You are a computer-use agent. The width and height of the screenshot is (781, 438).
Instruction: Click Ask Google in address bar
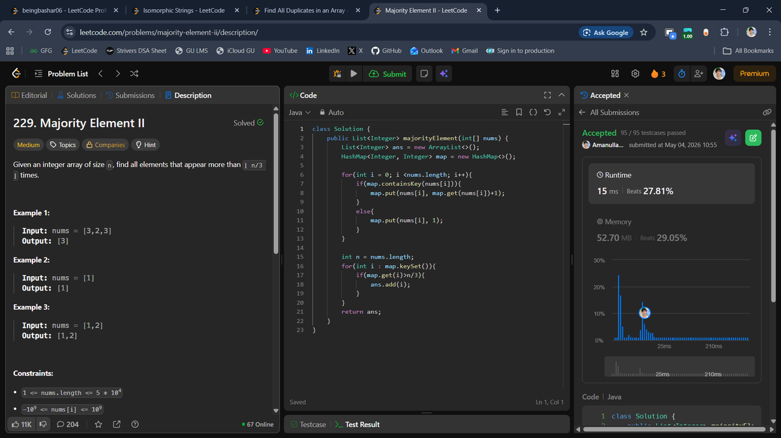[x=606, y=32]
